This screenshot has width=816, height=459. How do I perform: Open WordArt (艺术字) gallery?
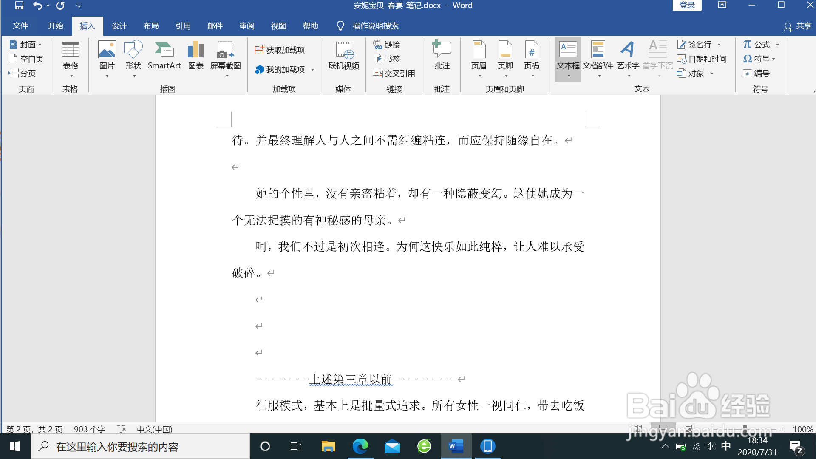(x=628, y=59)
